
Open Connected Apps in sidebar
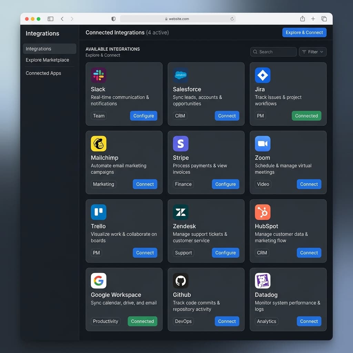43,73
